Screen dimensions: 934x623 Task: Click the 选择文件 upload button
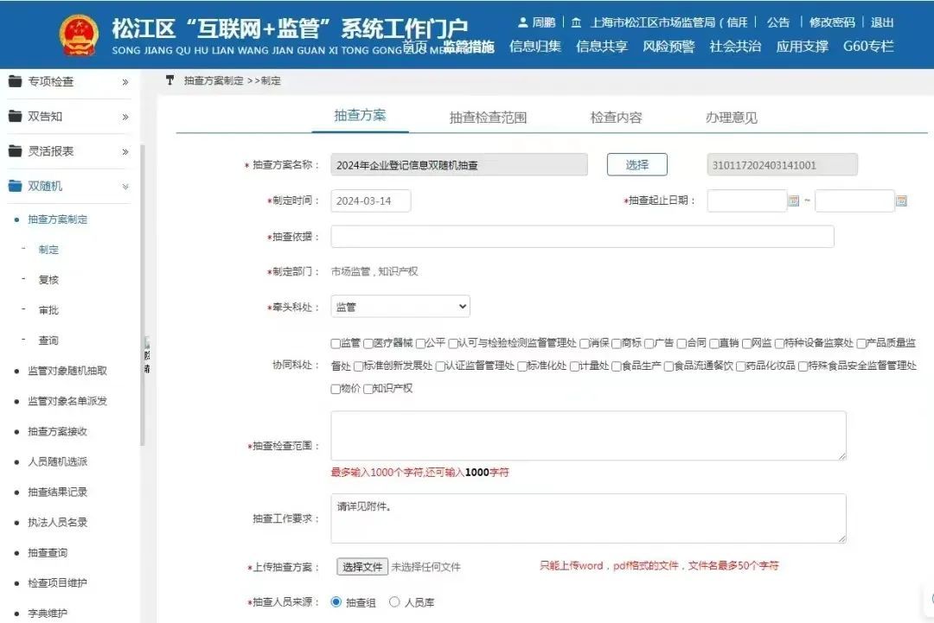[362, 567]
